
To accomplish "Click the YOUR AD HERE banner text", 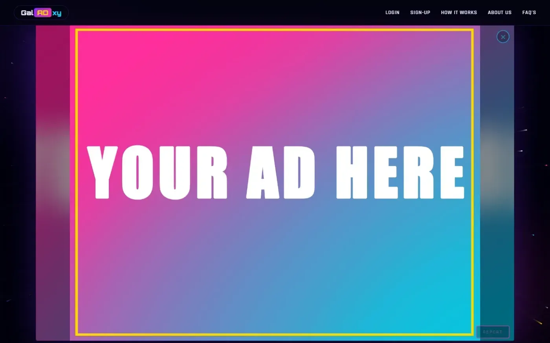I will [275, 172].
